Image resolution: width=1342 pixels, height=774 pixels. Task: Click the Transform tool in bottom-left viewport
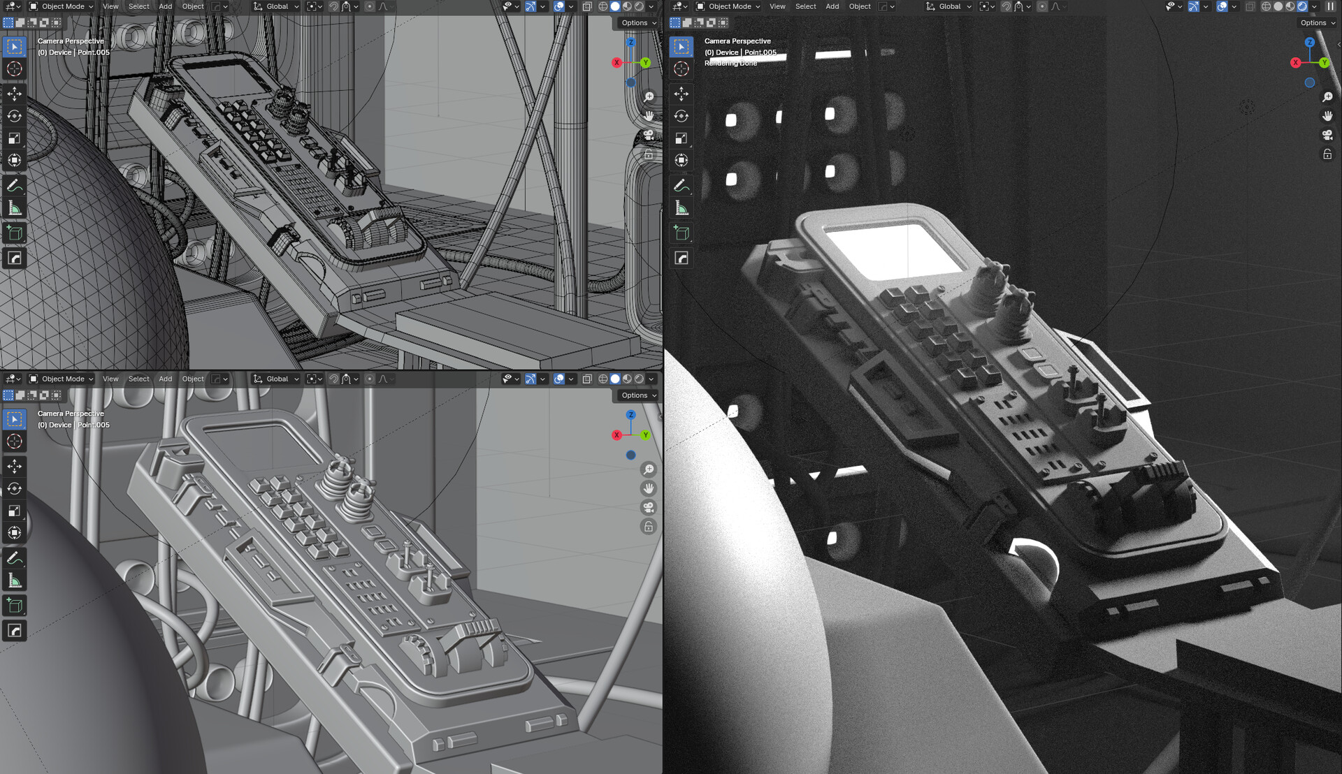pyautogui.click(x=14, y=533)
